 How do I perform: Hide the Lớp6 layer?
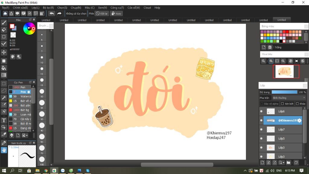pyautogui.click(x=261, y=111)
